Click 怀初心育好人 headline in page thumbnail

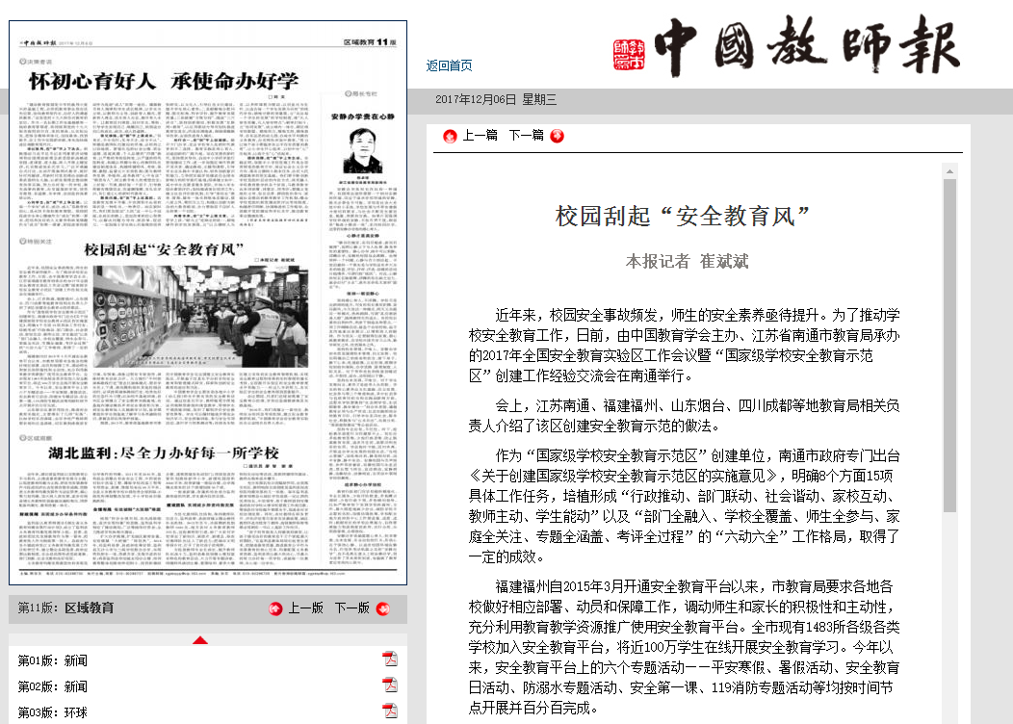pyautogui.click(x=163, y=81)
